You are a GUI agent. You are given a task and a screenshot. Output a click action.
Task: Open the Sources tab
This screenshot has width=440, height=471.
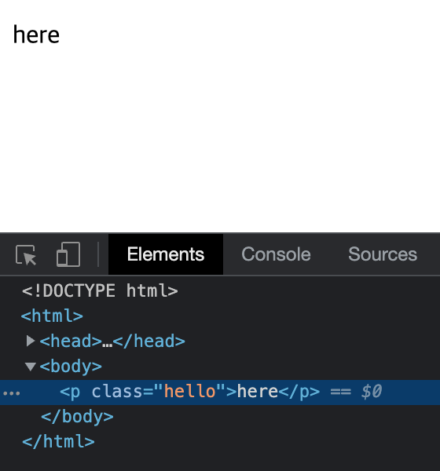point(383,254)
